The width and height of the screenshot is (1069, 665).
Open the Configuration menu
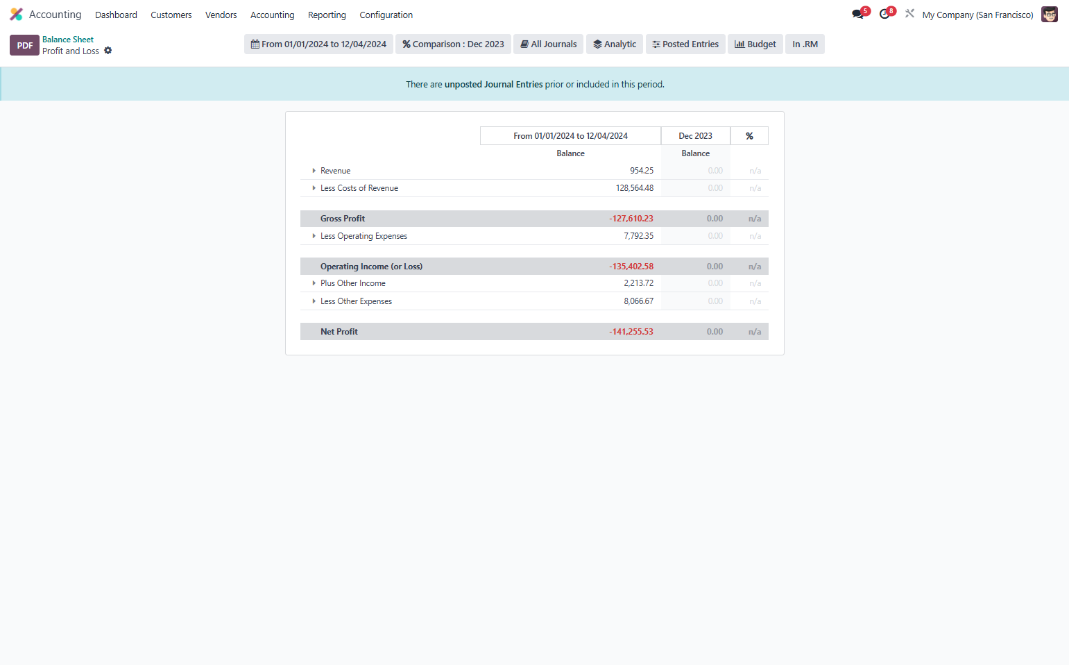click(x=386, y=15)
